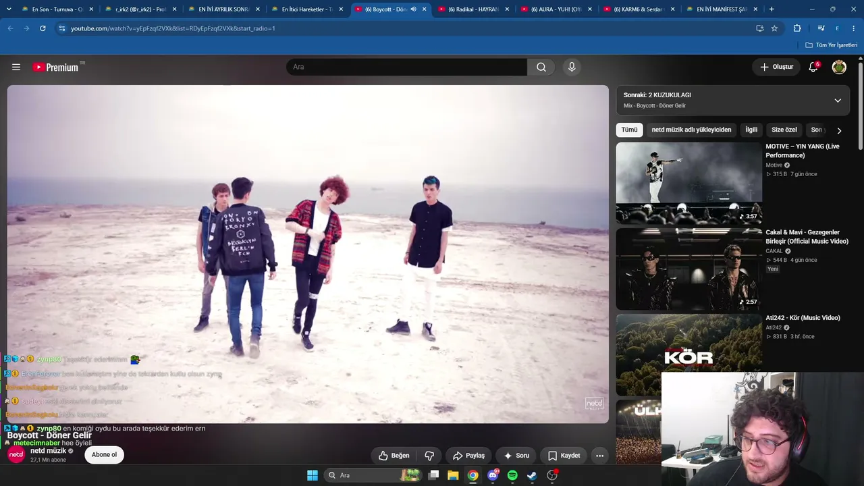The height and width of the screenshot is (486, 864).
Task: Share video with Paylaş button
Action: (468, 456)
